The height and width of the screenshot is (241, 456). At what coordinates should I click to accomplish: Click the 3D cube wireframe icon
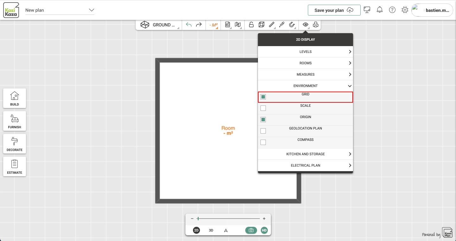pyautogui.click(x=261, y=25)
